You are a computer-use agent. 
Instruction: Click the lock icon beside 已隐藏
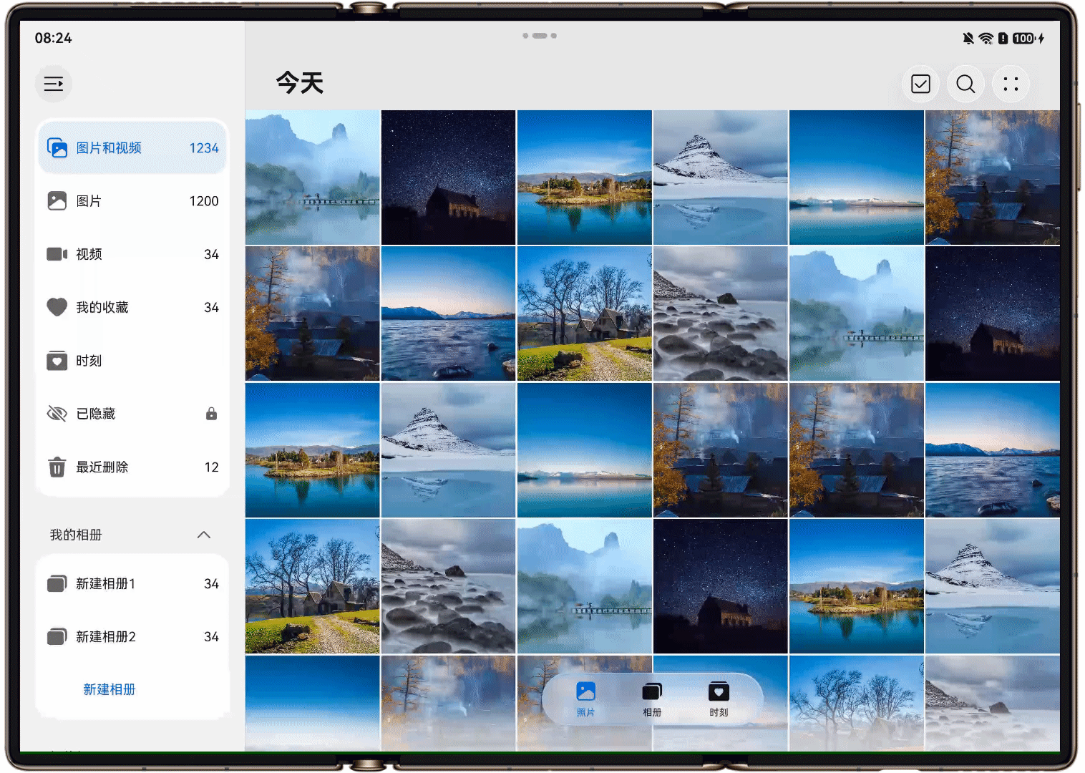point(211,414)
